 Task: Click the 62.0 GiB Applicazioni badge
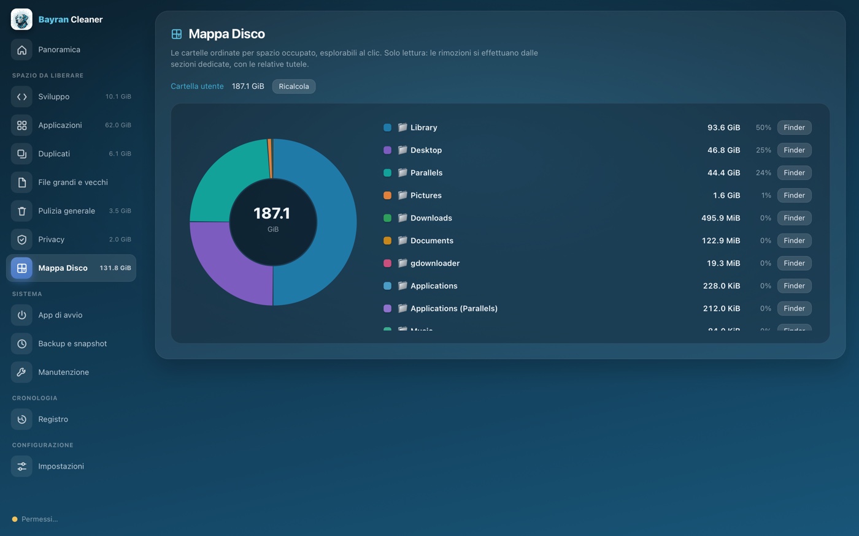(x=118, y=125)
